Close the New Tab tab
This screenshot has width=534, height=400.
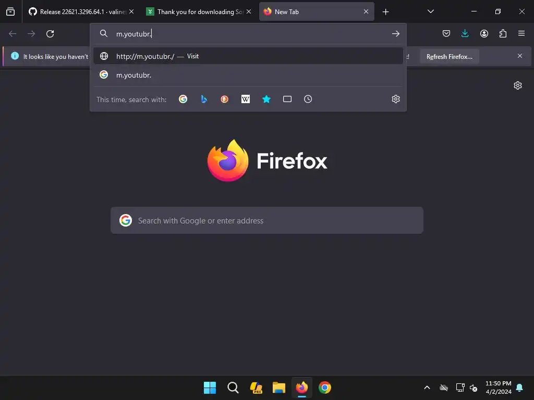point(366,11)
